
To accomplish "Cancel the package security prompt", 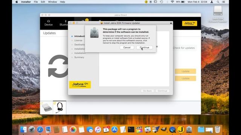I will pyautogui.click(x=127, y=48).
